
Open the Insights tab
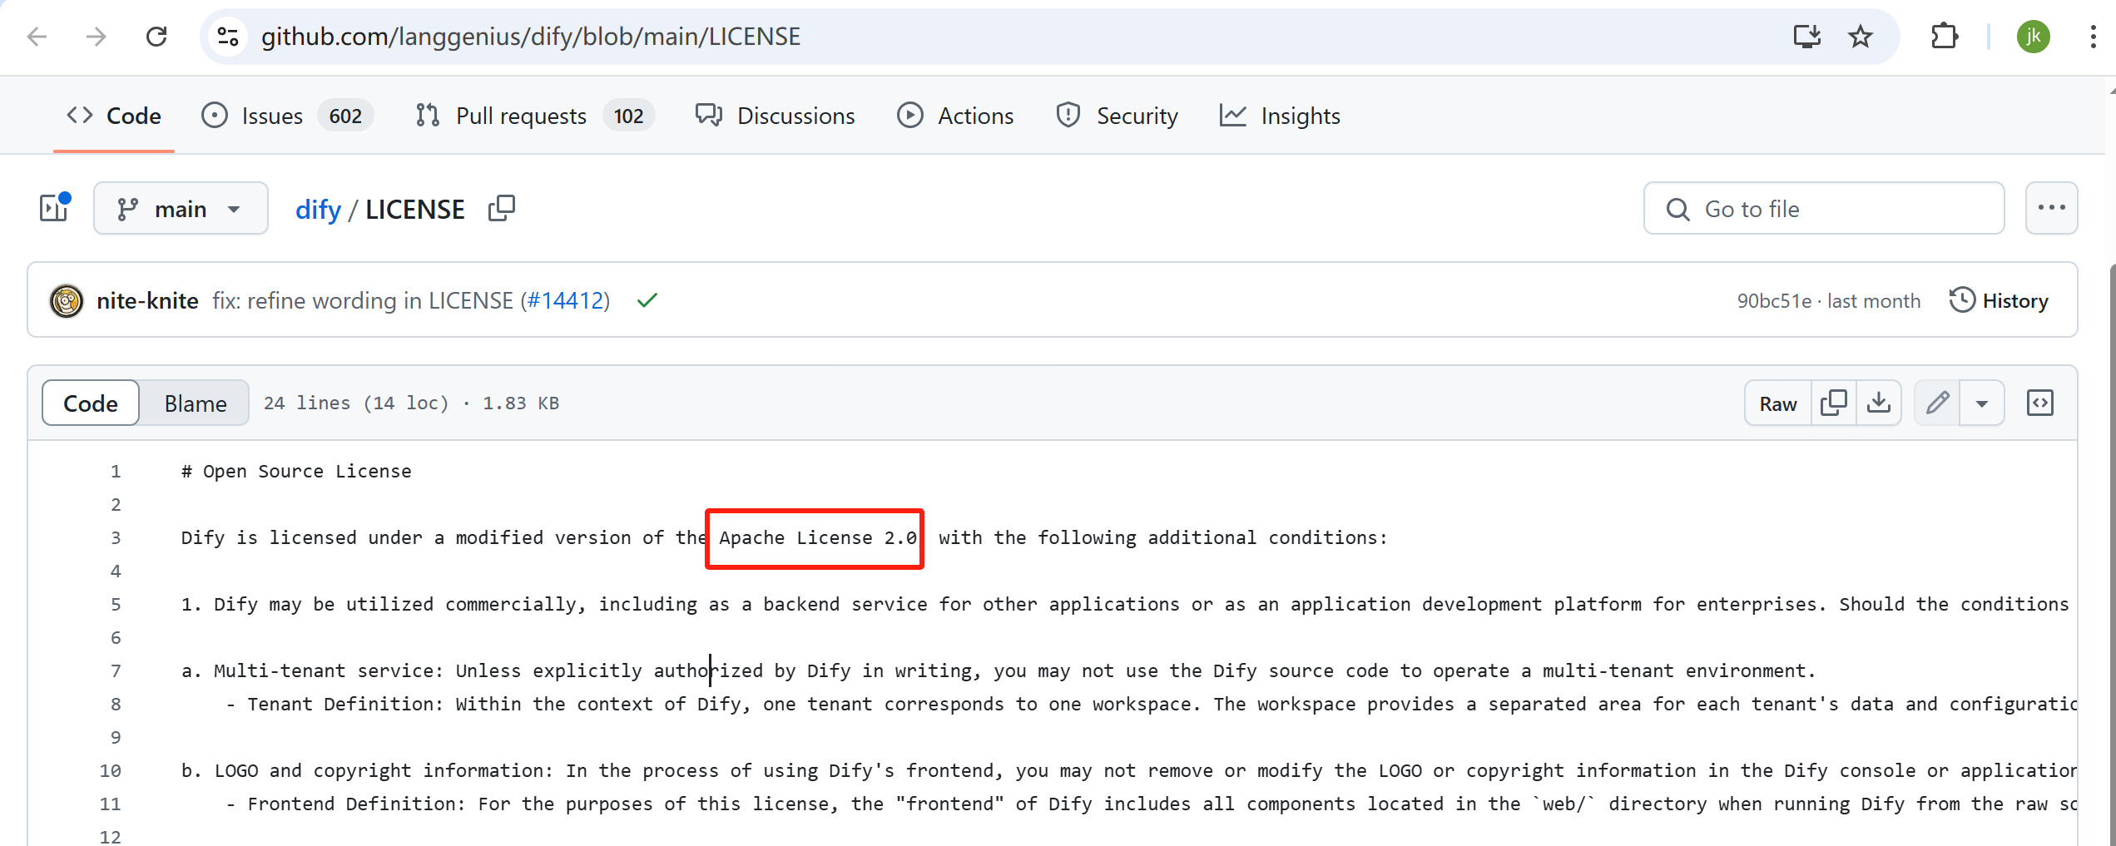1280,116
